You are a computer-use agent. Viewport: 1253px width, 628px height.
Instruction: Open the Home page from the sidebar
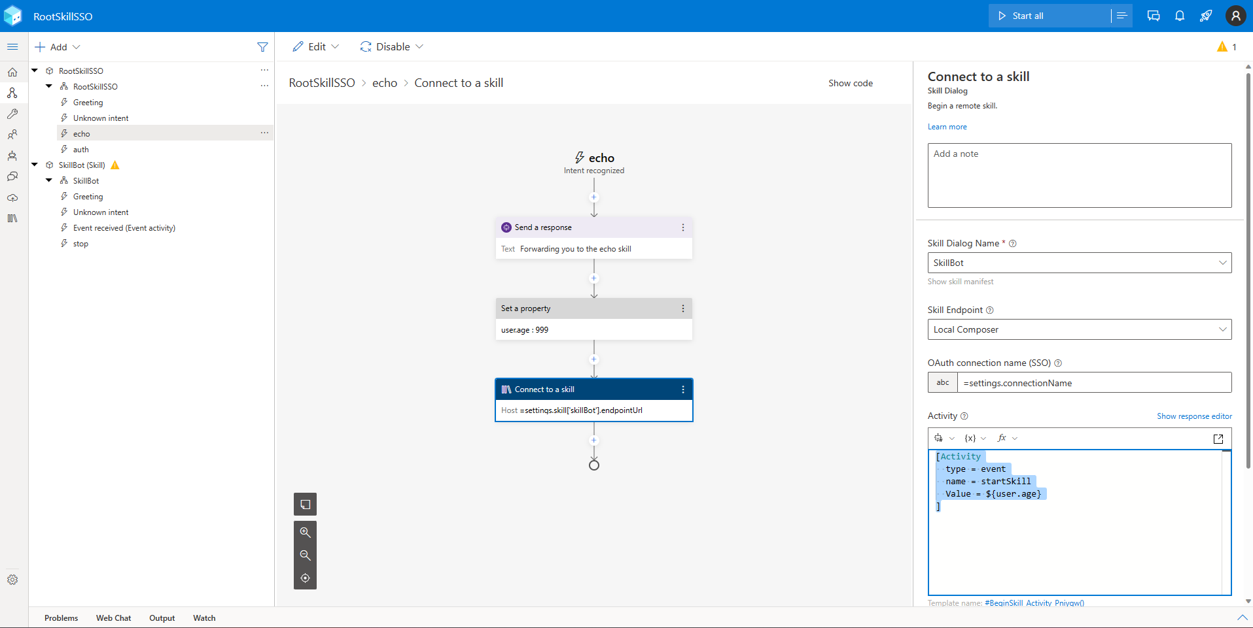pos(12,72)
